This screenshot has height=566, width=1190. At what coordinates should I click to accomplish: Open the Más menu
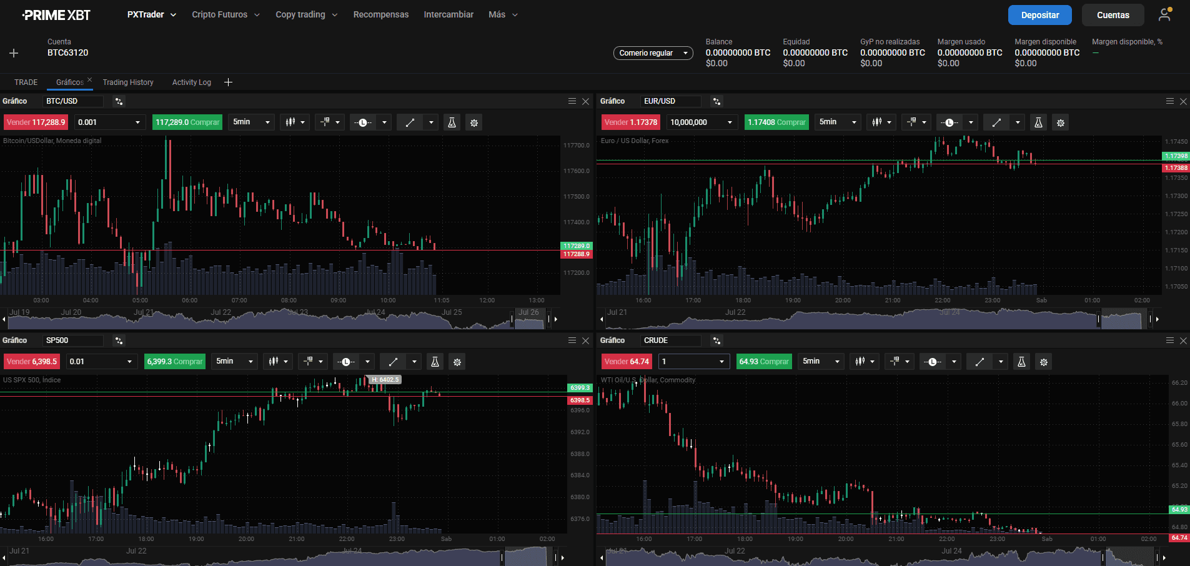[x=503, y=14]
